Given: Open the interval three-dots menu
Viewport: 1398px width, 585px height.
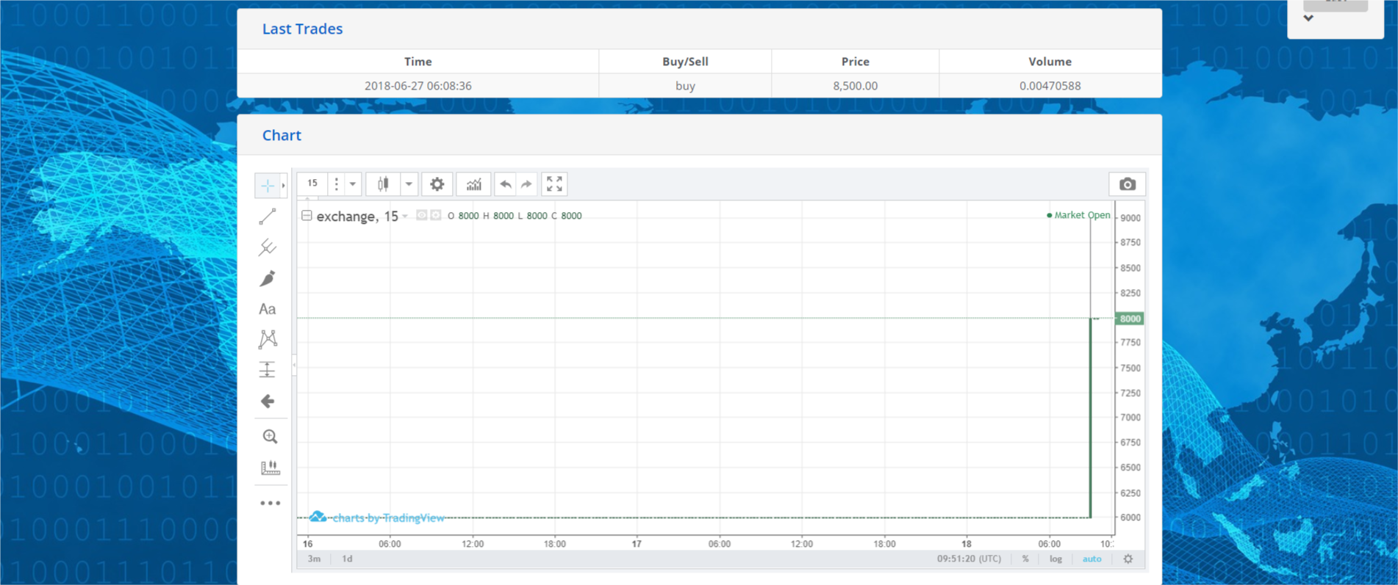Looking at the screenshot, I should [x=337, y=184].
